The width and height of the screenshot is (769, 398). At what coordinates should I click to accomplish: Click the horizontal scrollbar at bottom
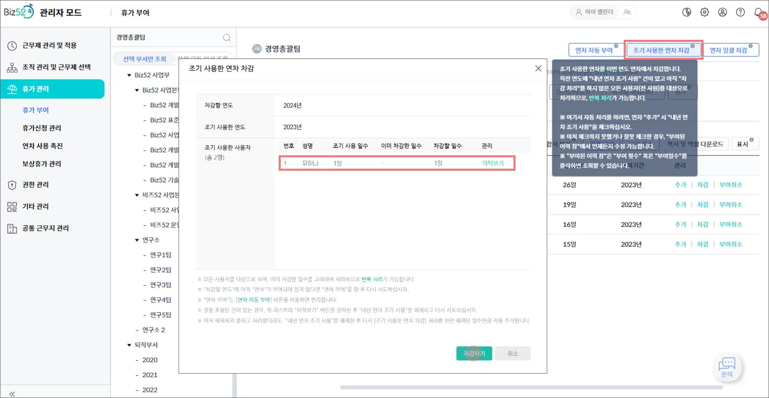click(x=531, y=387)
